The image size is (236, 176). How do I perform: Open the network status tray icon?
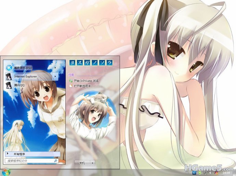coord(206,173)
